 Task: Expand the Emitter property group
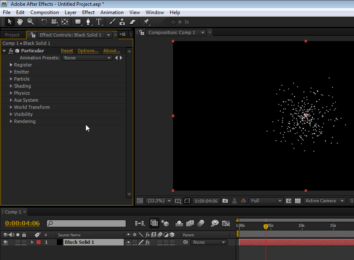11,72
